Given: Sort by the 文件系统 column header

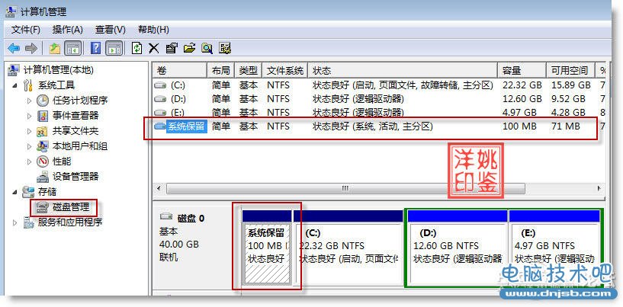Looking at the screenshot, I should coord(285,70).
